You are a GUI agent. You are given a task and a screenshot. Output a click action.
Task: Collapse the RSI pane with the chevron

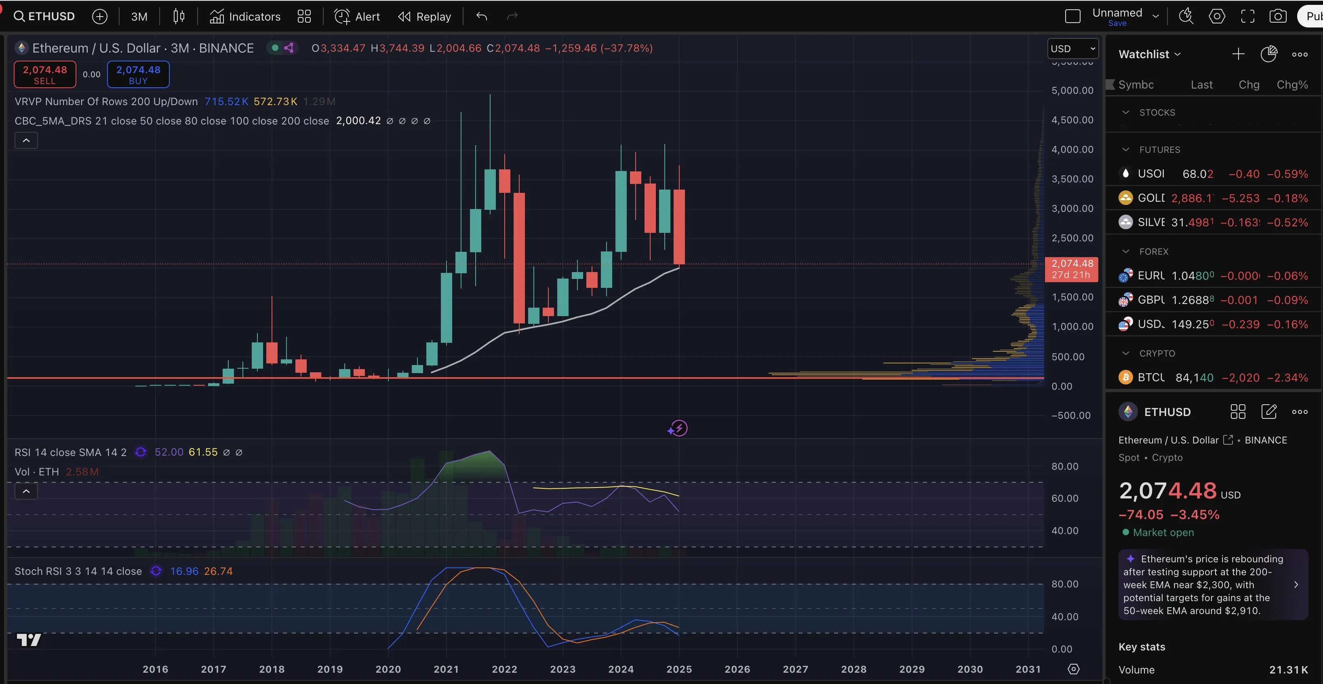pos(26,491)
